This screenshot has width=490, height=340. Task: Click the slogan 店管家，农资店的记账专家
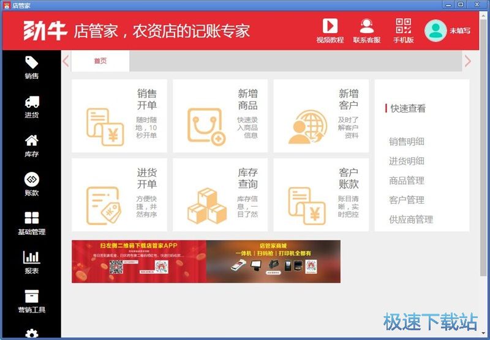click(x=162, y=31)
